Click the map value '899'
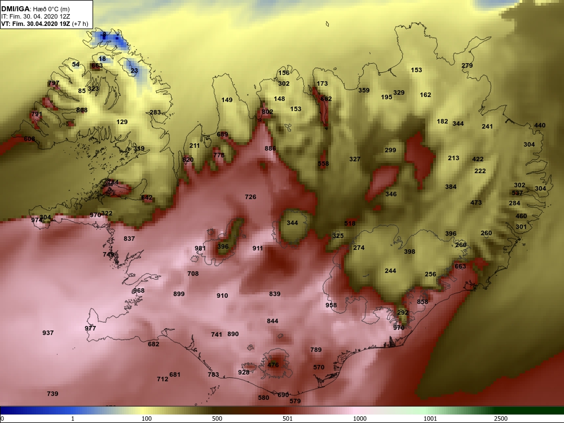 coord(179,294)
